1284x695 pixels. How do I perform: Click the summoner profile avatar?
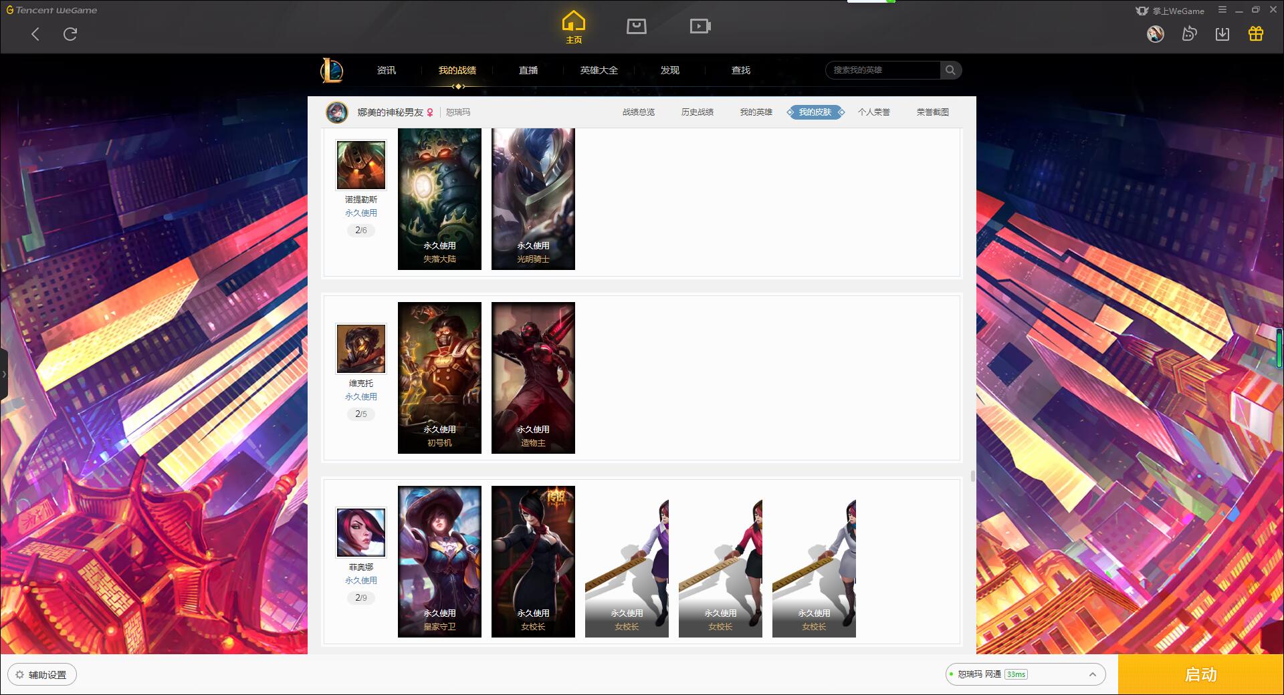pyautogui.click(x=337, y=112)
